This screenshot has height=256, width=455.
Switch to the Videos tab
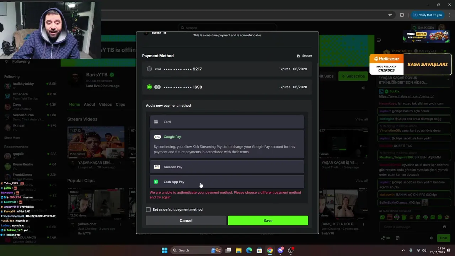(x=105, y=105)
